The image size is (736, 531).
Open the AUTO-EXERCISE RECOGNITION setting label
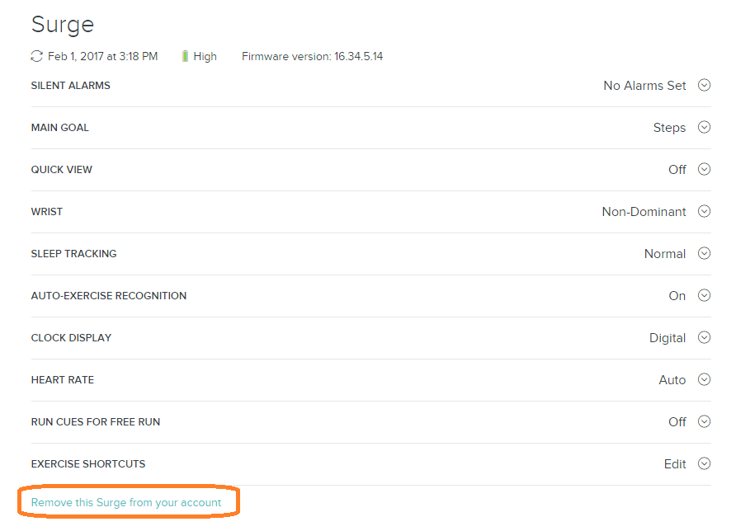108,295
